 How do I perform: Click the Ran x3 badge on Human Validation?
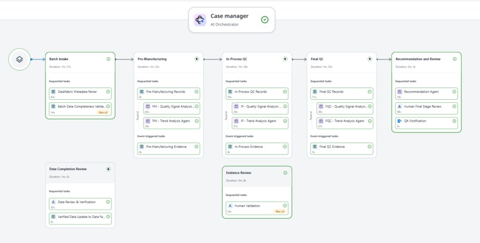pyautogui.click(x=280, y=212)
